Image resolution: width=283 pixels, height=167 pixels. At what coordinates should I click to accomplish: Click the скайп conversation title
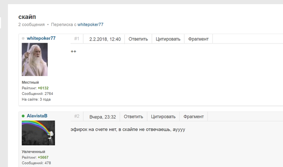(27, 17)
